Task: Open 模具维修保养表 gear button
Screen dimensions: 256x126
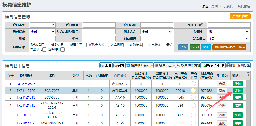Action: [139, 65]
